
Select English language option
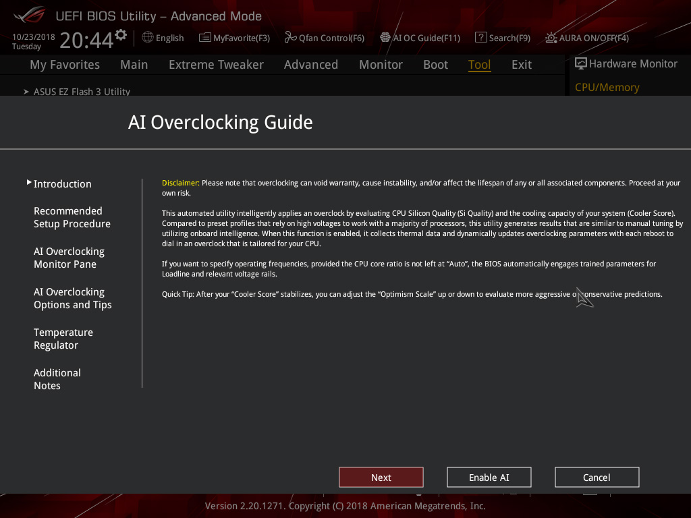point(169,38)
